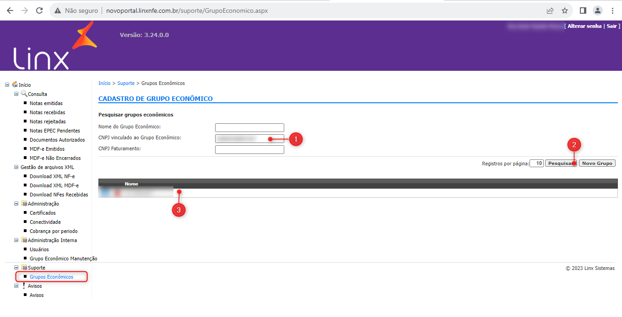Open Notas emitidas in the sidebar
The width and height of the screenshot is (622, 317).
(46, 103)
